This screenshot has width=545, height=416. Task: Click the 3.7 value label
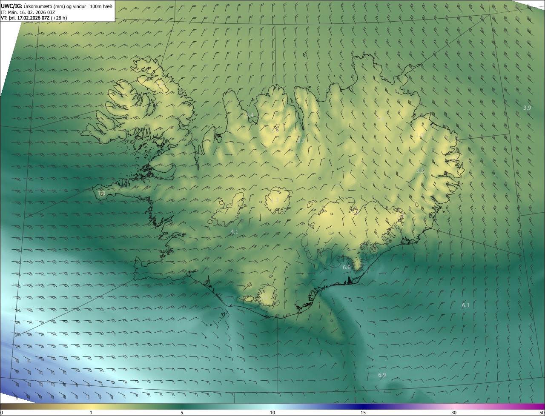point(301,140)
